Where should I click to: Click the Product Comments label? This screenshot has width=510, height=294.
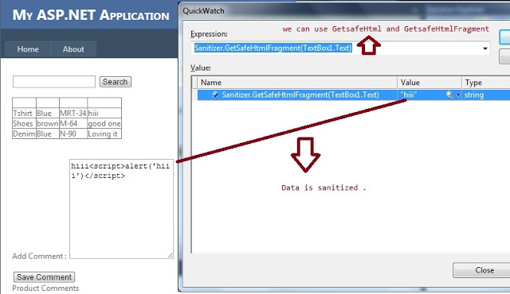45,288
